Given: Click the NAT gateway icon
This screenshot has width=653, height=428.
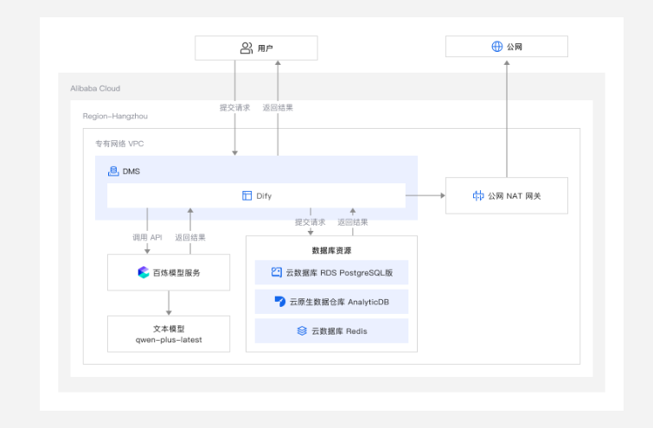Looking at the screenshot, I should tap(478, 195).
